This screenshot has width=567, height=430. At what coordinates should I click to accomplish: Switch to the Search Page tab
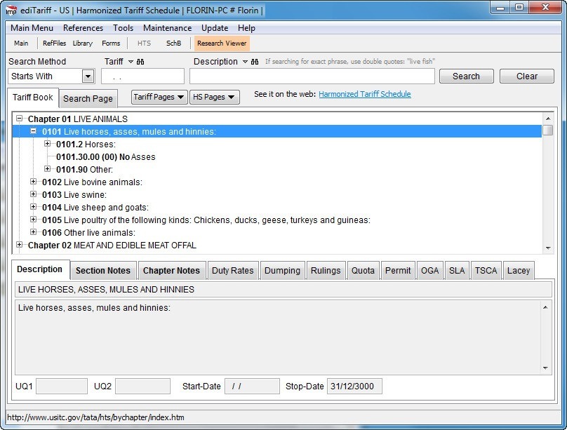click(x=88, y=98)
